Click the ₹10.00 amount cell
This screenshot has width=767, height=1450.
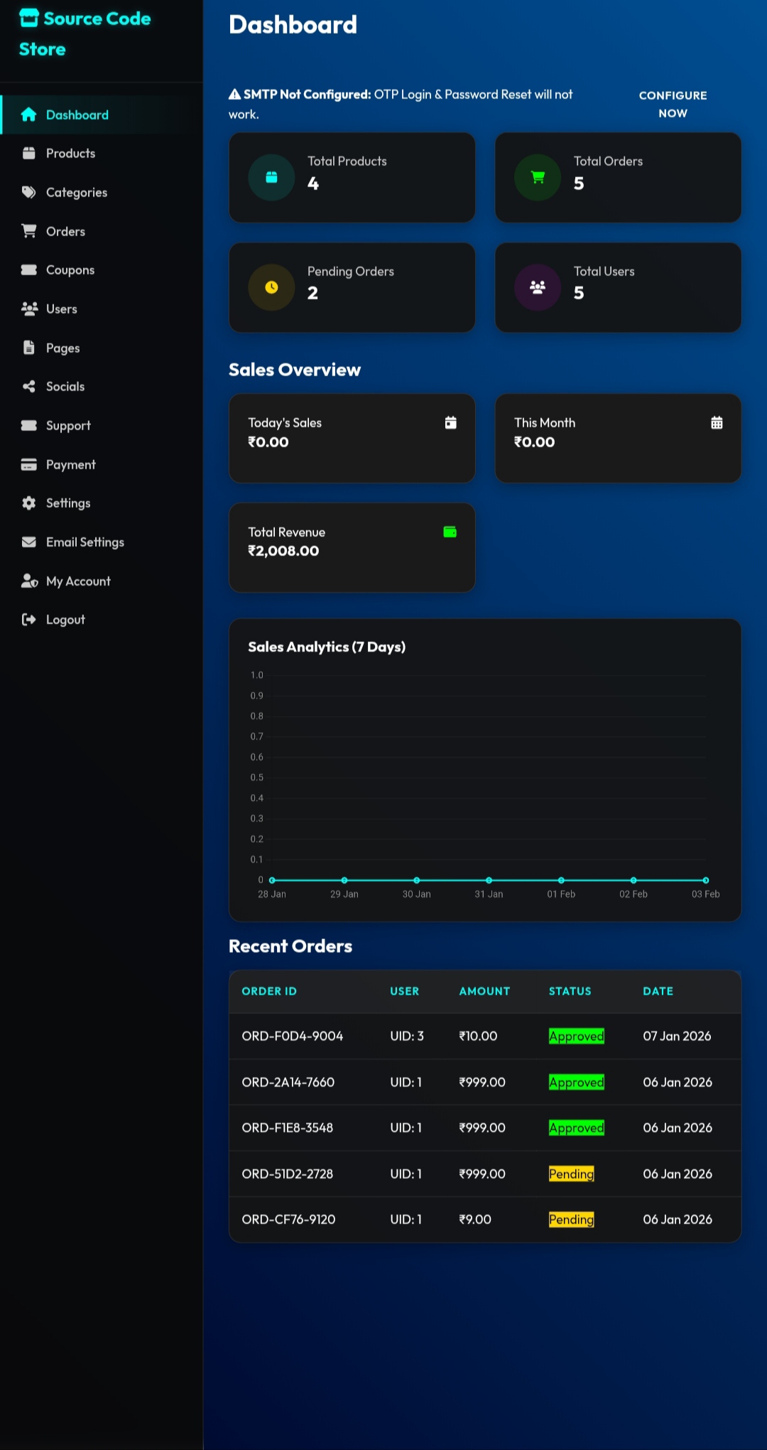[478, 1036]
